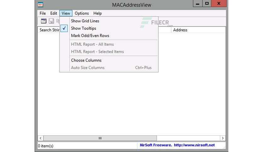The image size is (263, 152).
Task: Open the Help menu
Action: 98,13
